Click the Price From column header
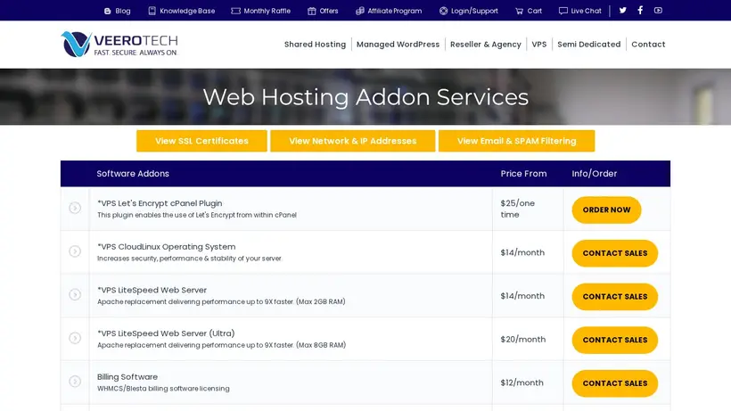 point(523,173)
